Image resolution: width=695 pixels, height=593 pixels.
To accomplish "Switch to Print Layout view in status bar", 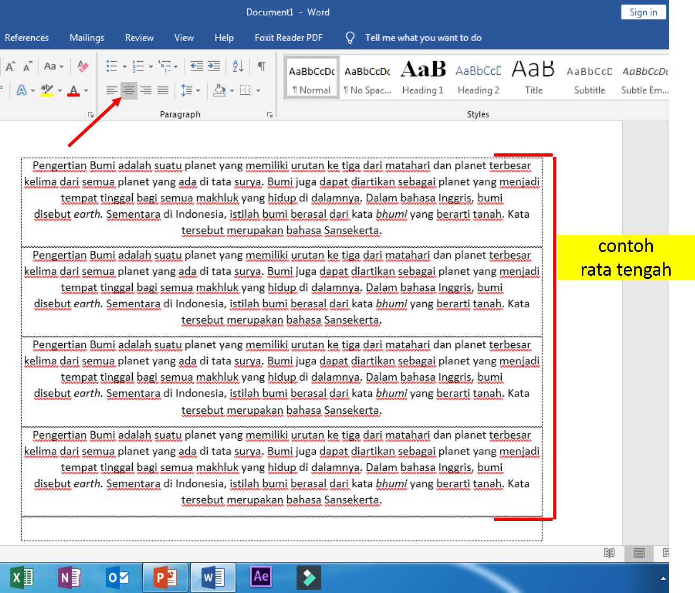I will click(639, 553).
